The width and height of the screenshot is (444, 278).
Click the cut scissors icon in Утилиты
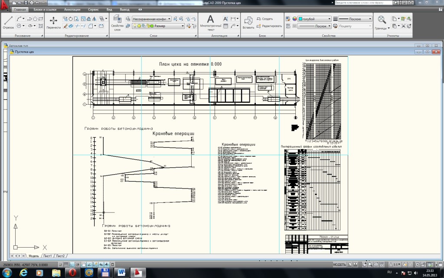[404, 26]
